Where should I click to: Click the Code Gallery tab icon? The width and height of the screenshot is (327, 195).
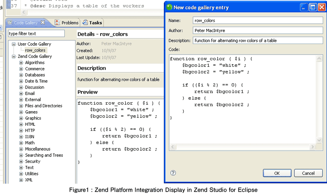click(x=10, y=22)
